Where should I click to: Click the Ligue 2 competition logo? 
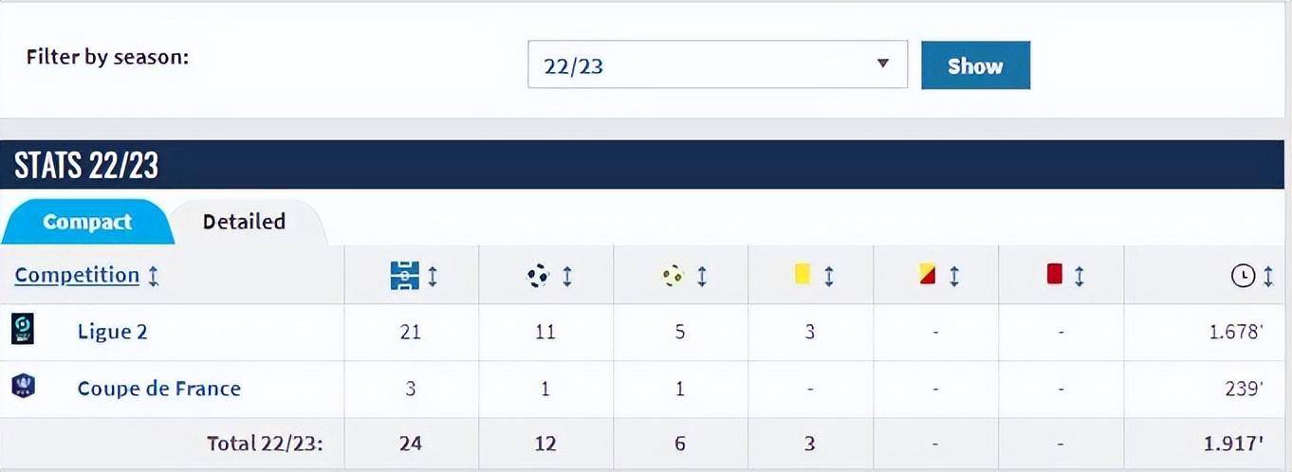(23, 329)
